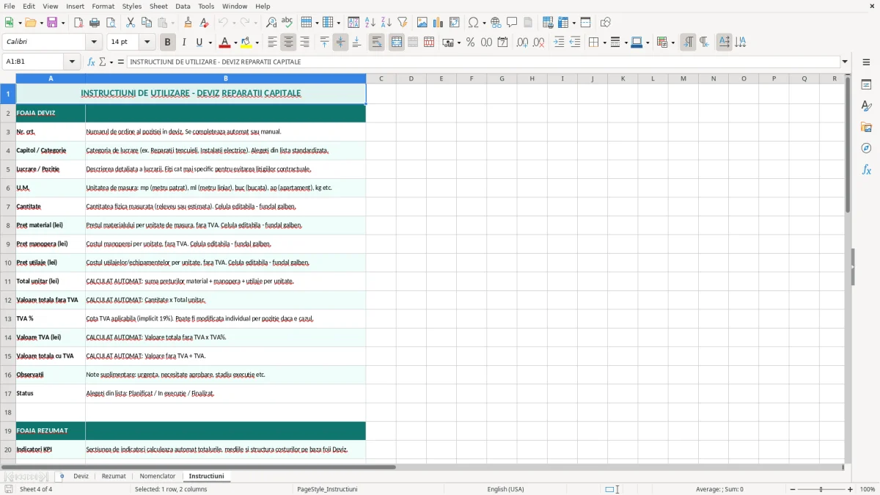
Task: Click the Copy icon
Action: tap(146, 23)
